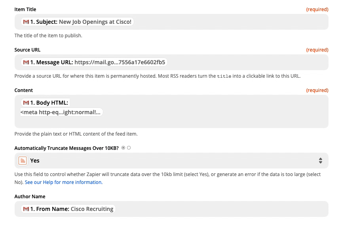Select the first radio button after Truncate label
Image resolution: width=338 pixels, height=226 pixels.
tap(123, 148)
